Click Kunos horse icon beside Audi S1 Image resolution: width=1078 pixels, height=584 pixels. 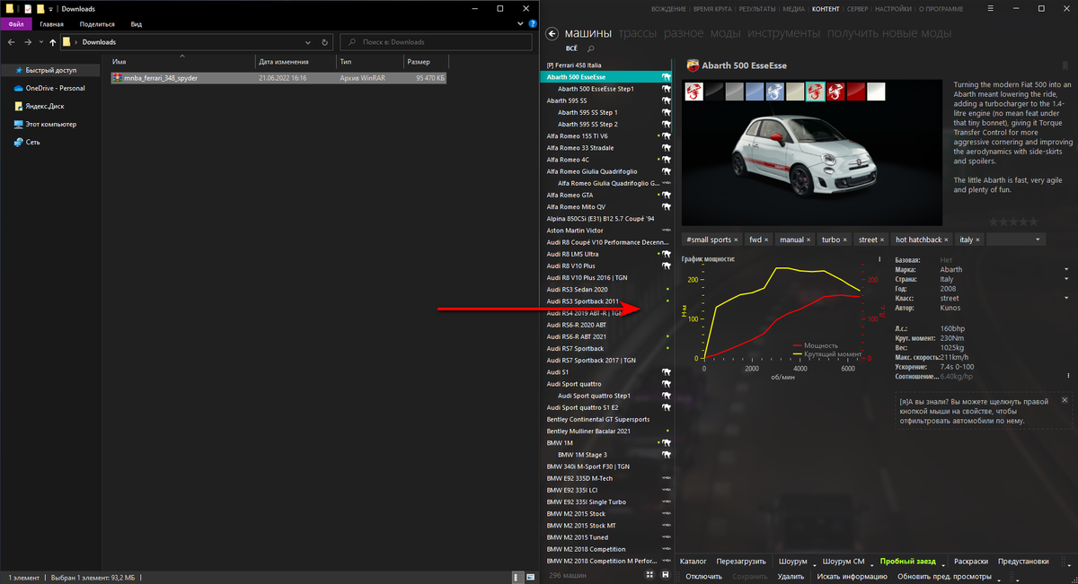click(666, 371)
